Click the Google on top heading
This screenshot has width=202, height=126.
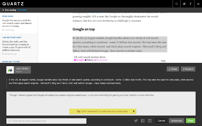(84, 29)
